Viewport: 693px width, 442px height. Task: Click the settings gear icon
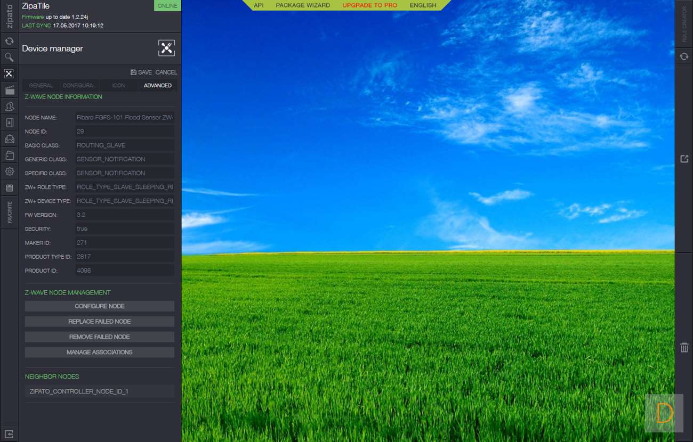(x=9, y=171)
